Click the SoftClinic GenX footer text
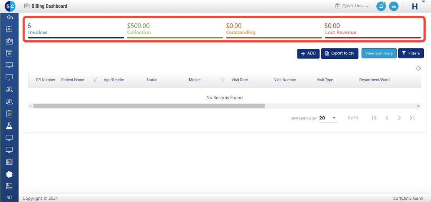Screen dimensions: 431x202 point(408,199)
